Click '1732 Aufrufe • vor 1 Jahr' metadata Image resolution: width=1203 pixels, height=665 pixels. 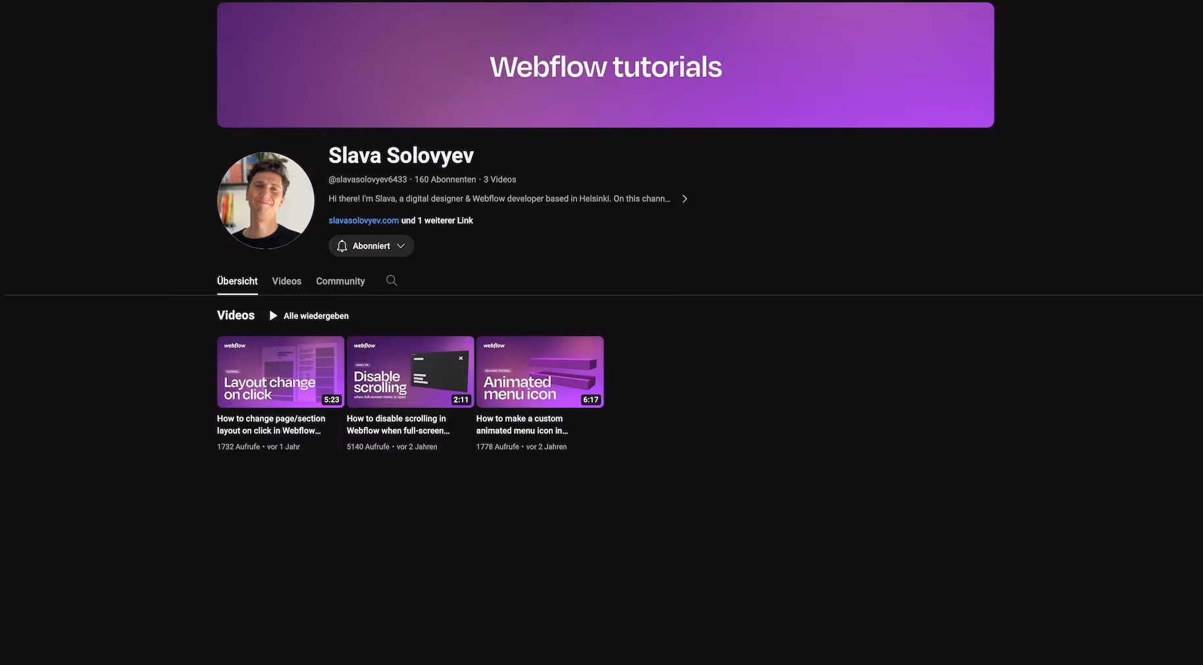tap(258, 447)
